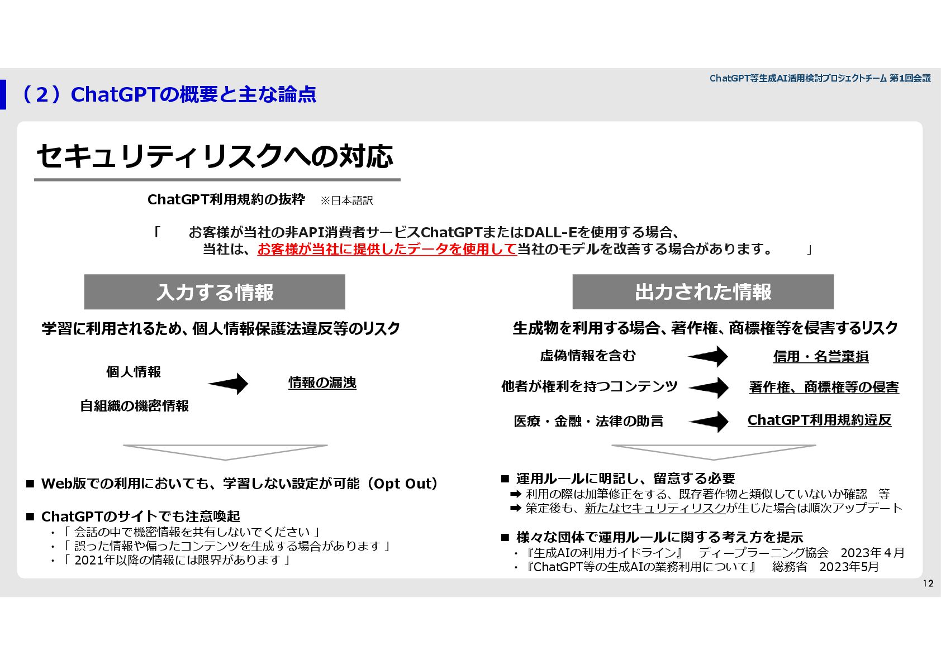Click the bullet '運用ルールに明記し、留意する必要'
Viewport: 941px width, 665px height.
618,479
